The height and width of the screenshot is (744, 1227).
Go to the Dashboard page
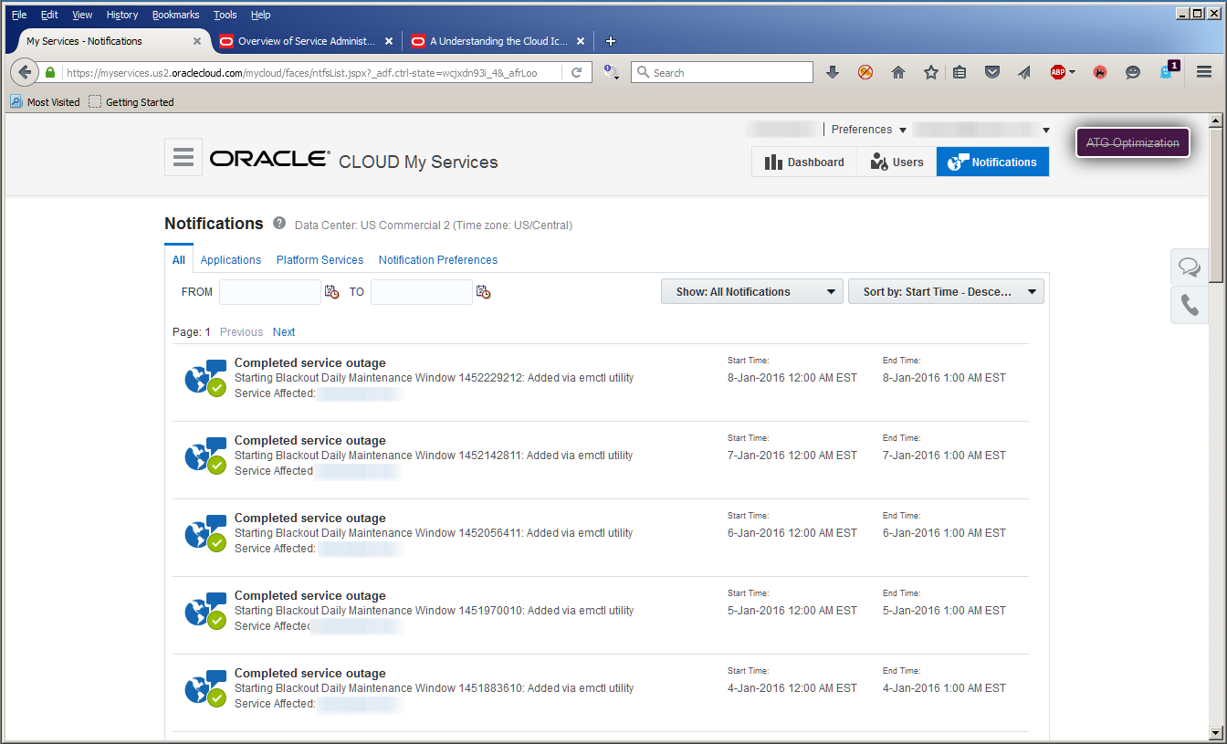[x=804, y=162]
